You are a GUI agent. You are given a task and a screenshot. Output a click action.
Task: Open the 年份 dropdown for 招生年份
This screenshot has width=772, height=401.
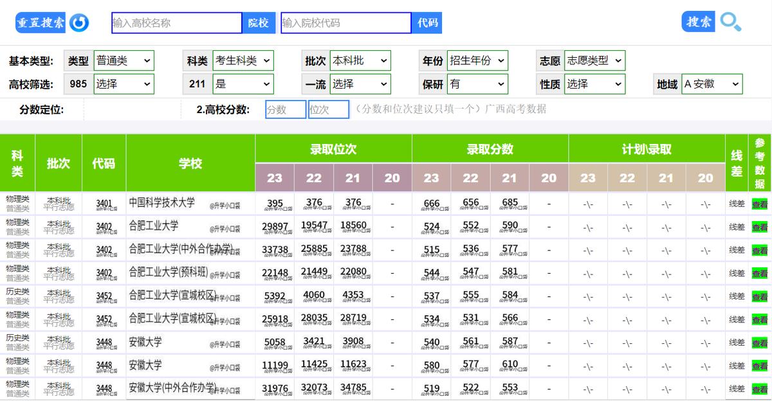tap(477, 60)
